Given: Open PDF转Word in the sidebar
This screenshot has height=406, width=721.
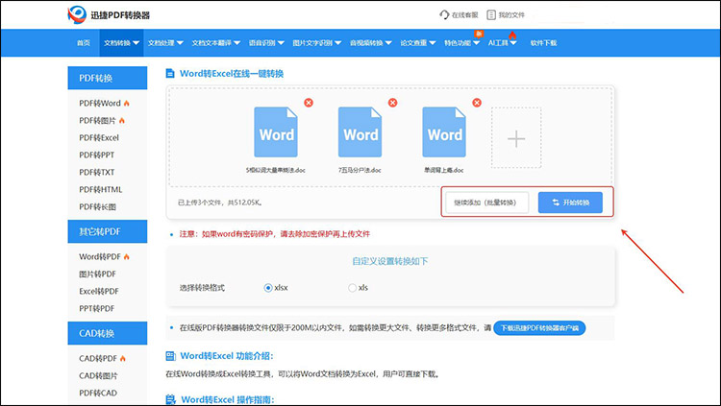Looking at the screenshot, I should tap(100, 104).
